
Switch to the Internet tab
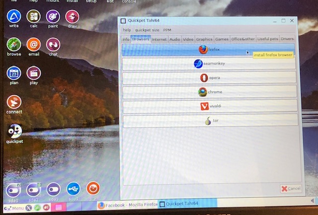[x=159, y=39]
